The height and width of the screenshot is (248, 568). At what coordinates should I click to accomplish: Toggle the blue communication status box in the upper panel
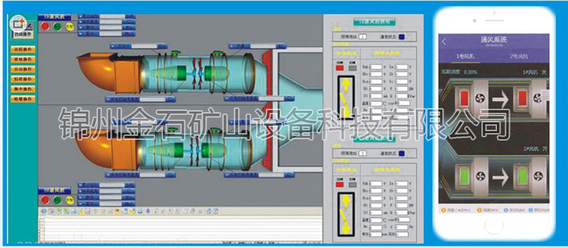coord(402,36)
